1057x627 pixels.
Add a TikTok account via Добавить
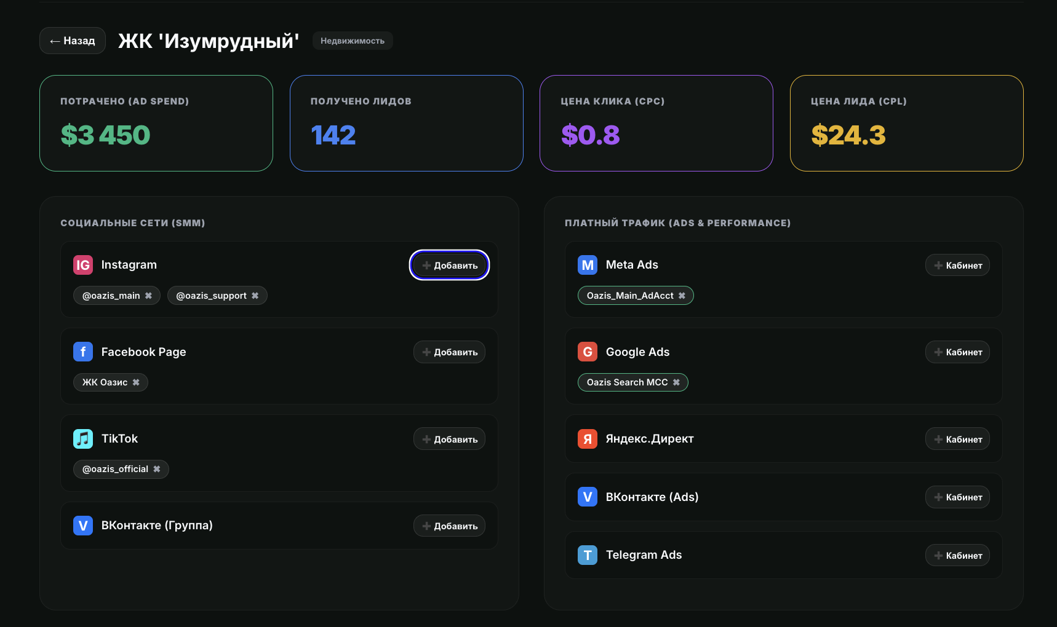tap(450, 439)
